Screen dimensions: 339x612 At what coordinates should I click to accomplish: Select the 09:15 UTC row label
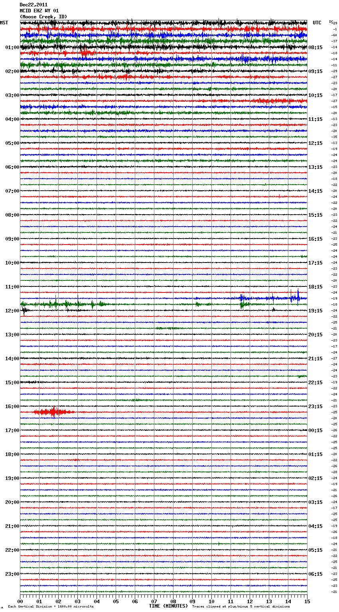tap(315, 71)
